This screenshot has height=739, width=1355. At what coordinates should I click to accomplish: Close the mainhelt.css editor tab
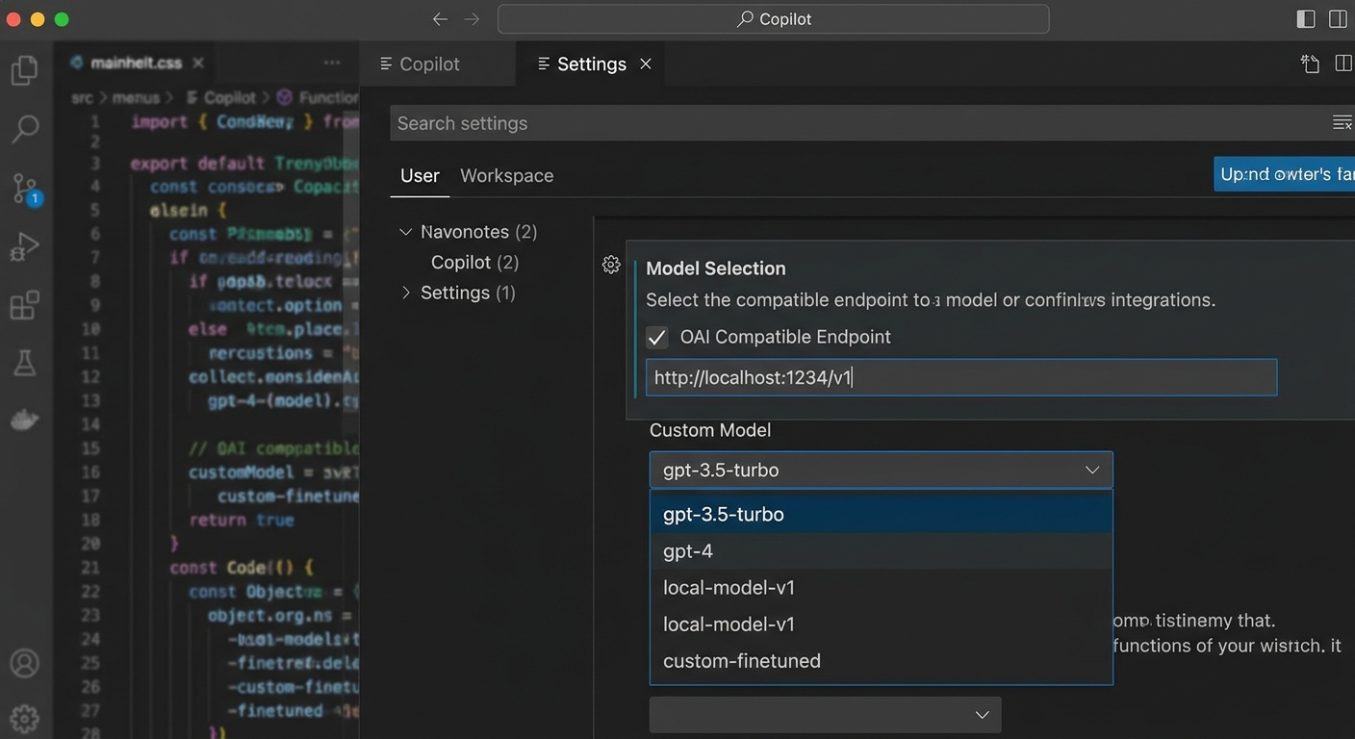click(198, 63)
